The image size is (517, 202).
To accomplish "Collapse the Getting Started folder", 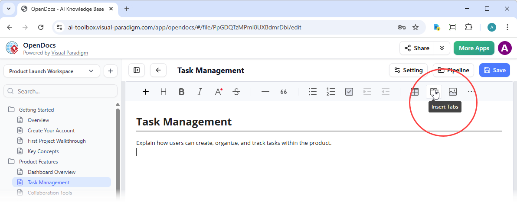I will (x=12, y=110).
